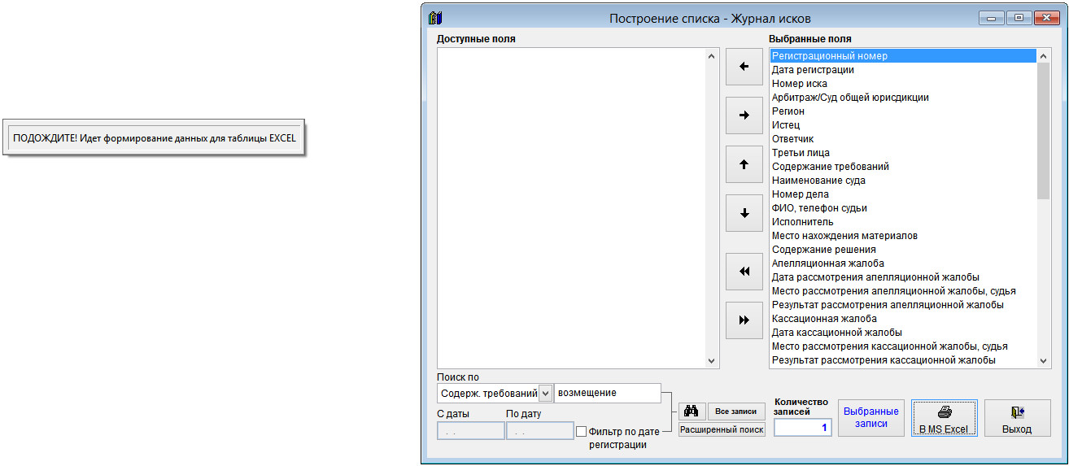The width and height of the screenshot is (1069, 466).
Task: Start search with the binoculars icon
Action: (x=692, y=411)
